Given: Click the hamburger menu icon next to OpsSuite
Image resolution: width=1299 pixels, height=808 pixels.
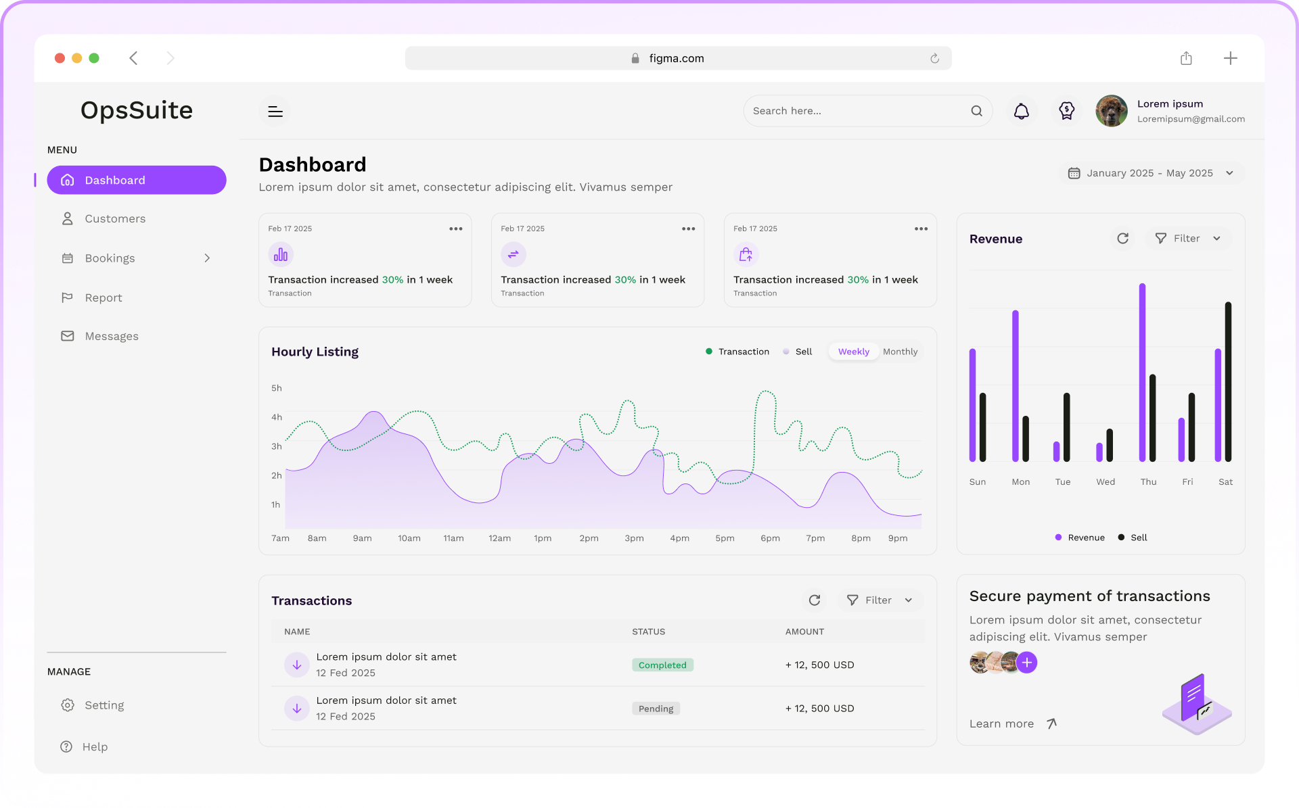Looking at the screenshot, I should [x=275, y=111].
